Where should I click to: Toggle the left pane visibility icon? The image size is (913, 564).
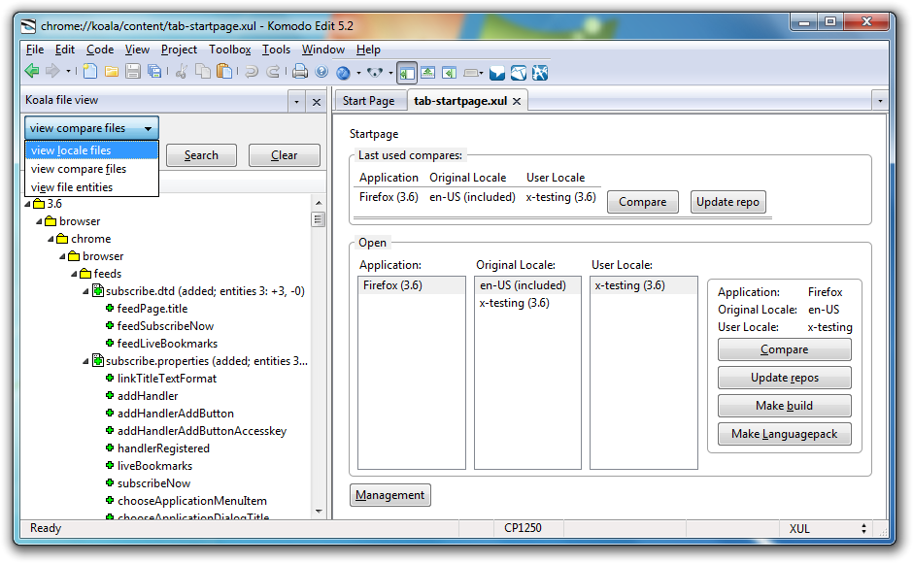click(407, 73)
